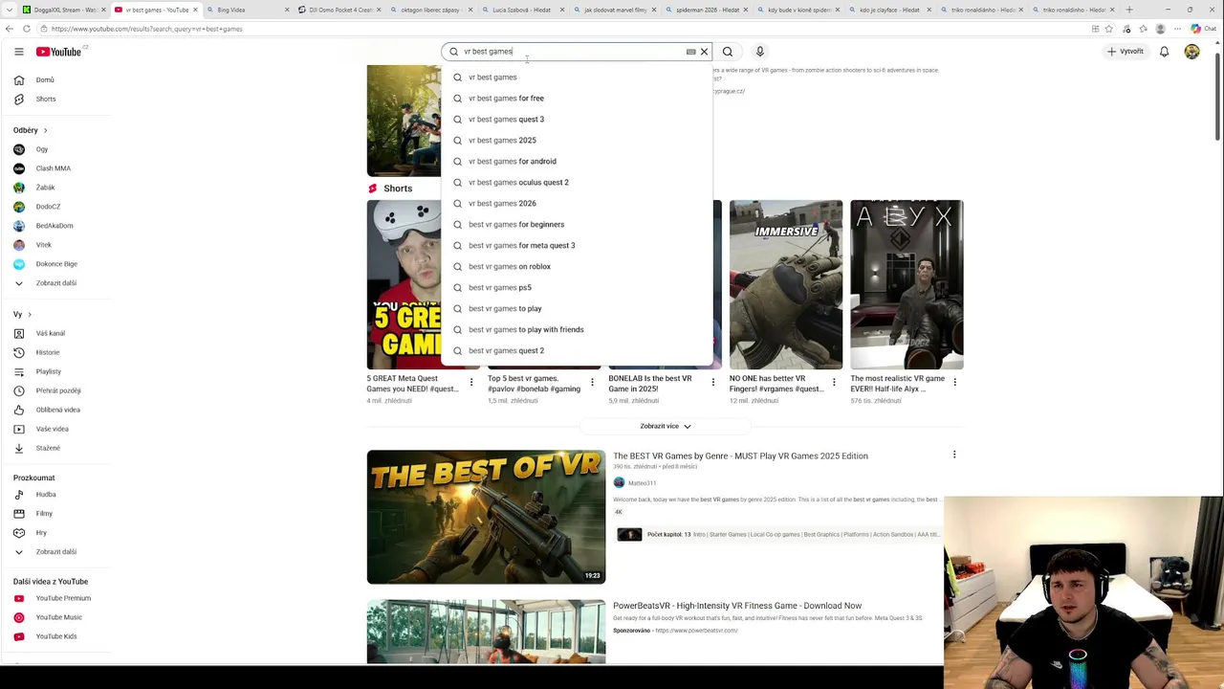This screenshot has width=1224, height=689.
Task: Open options for Half-life Alyx short
Action: point(954,383)
